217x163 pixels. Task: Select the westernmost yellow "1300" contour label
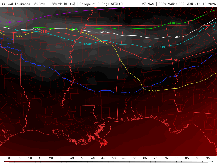[x=19, y=36]
